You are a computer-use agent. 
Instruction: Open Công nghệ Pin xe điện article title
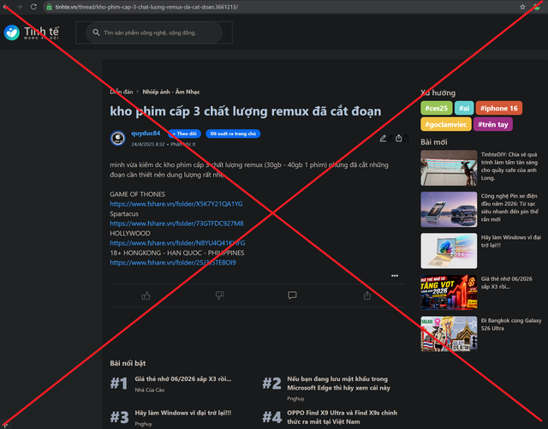509,208
